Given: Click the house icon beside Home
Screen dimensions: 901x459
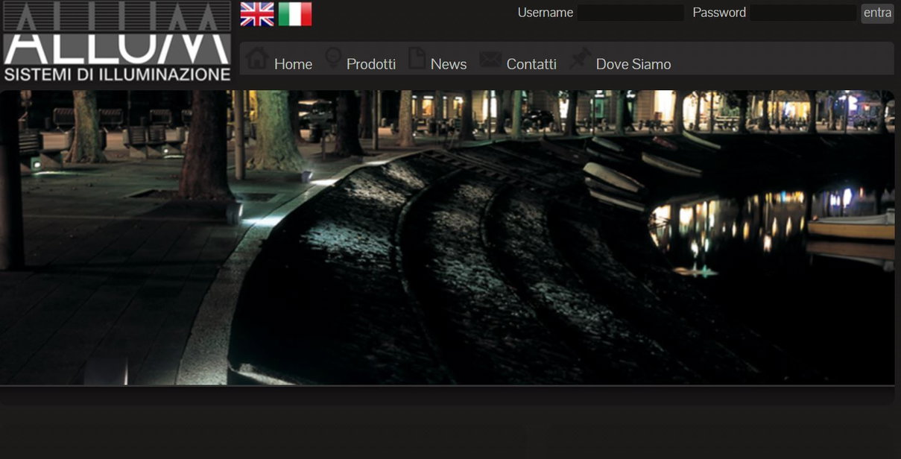Looking at the screenshot, I should [x=257, y=58].
